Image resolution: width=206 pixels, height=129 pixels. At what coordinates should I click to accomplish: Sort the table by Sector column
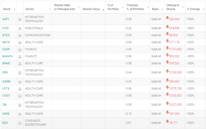[x=37, y=7]
